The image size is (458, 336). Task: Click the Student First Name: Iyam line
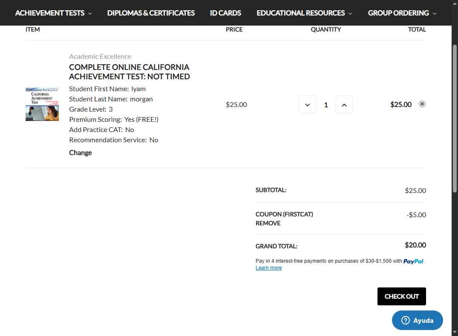coord(107,89)
